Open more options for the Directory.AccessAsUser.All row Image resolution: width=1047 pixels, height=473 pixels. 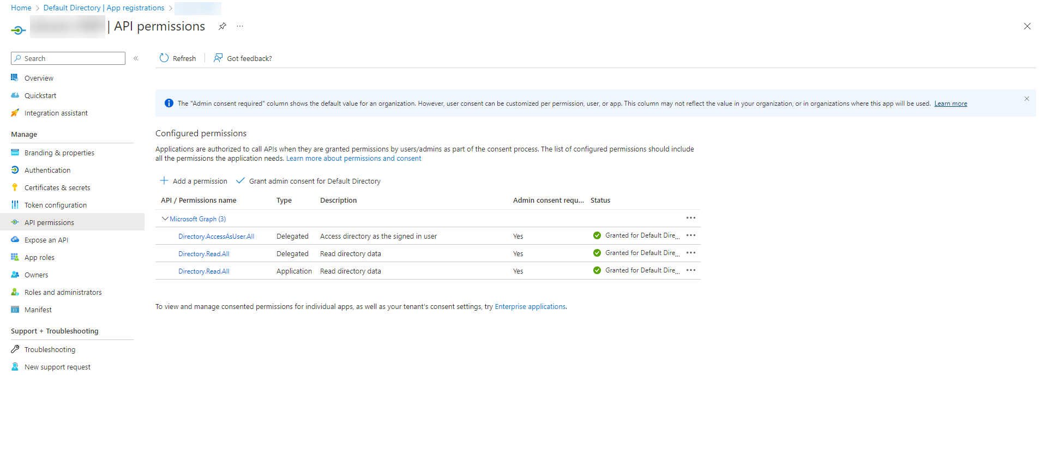pyautogui.click(x=691, y=235)
